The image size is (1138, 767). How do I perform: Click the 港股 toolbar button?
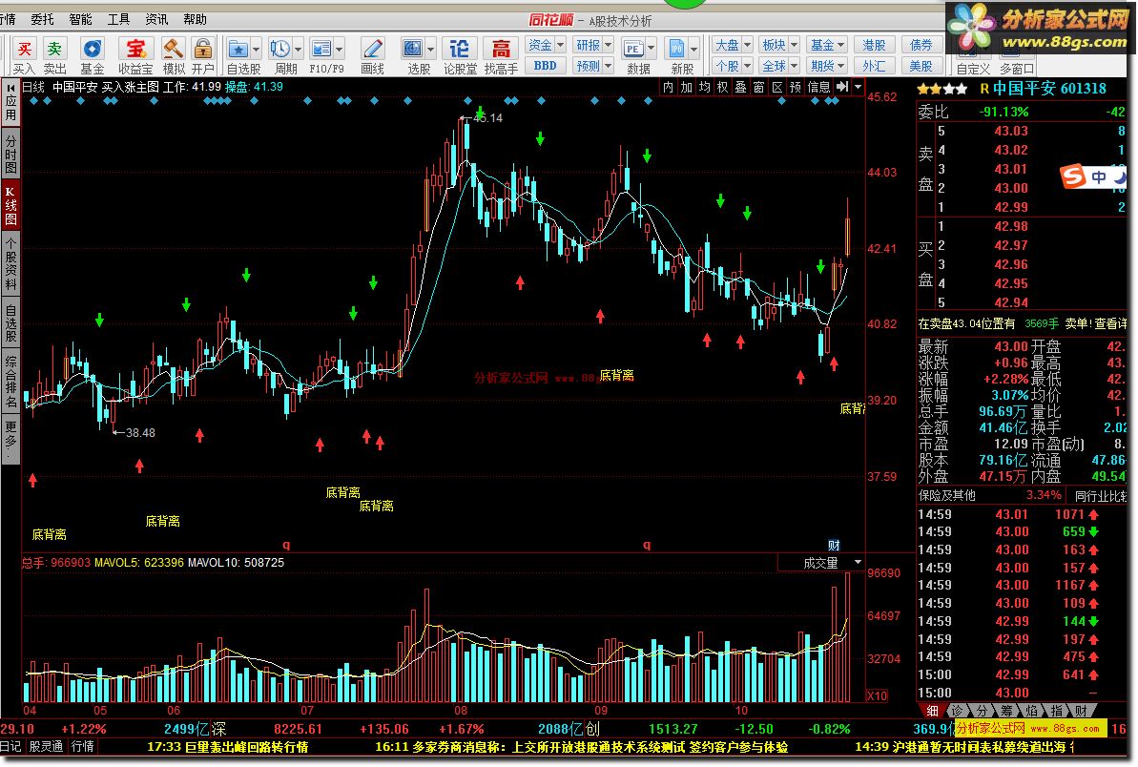(x=874, y=45)
